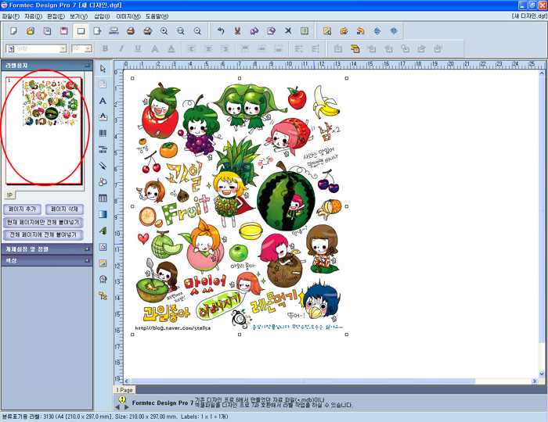Select the WordArt styled text tool

tap(103, 231)
